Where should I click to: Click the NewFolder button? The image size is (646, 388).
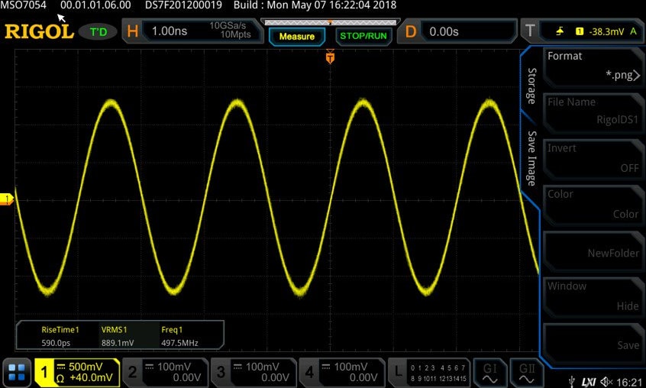point(593,251)
